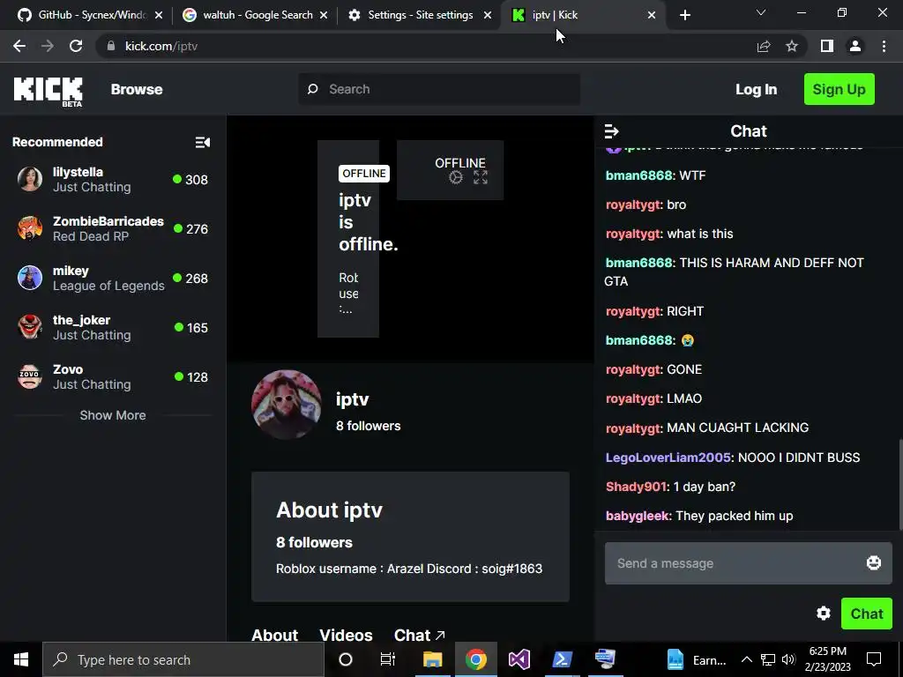Send message with green Chat button

click(x=866, y=614)
